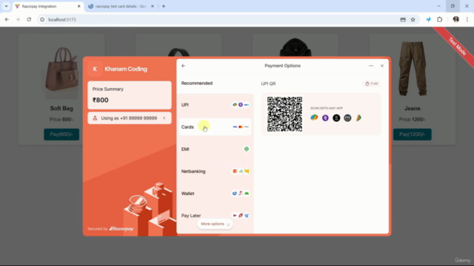Close the Razorpay Integration tab
Viewport: 474px width, 266px height.
(x=79, y=7)
